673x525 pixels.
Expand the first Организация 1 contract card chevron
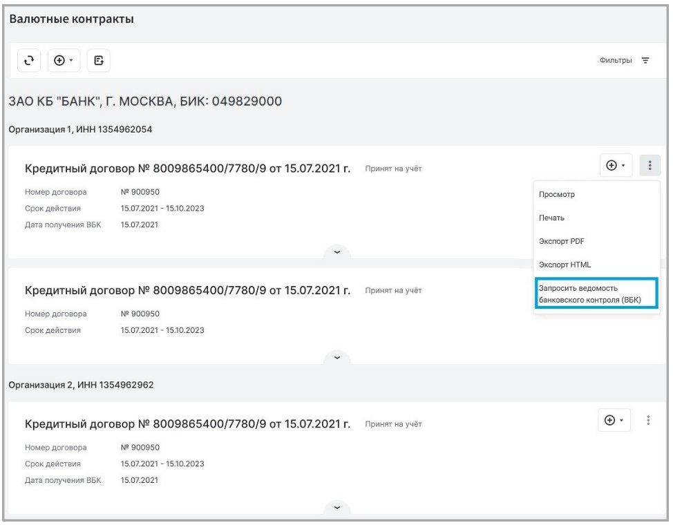click(x=336, y=253)
